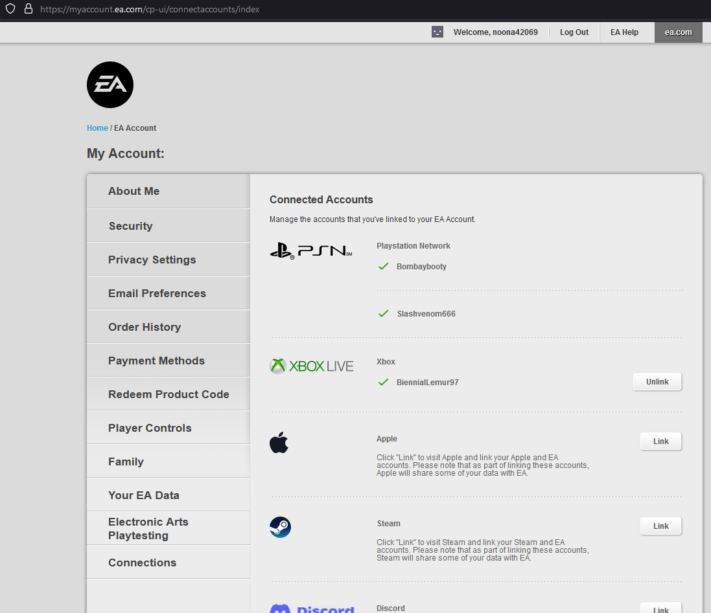Click the green checkmark beside Slashvenom666
Image resolution: width=711 pixels, height=613 pixels.
pyautogui.click(x=383, y=313)
